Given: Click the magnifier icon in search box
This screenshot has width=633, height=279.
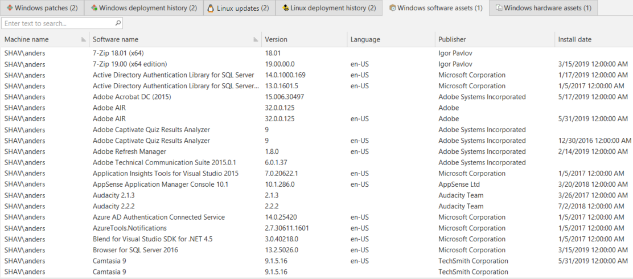Looking at the screenshot, I should 118,23.
